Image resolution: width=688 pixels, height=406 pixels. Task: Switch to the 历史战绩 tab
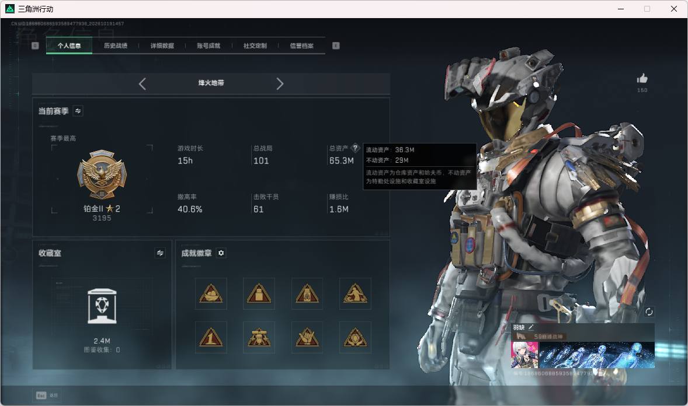(116, 45)
